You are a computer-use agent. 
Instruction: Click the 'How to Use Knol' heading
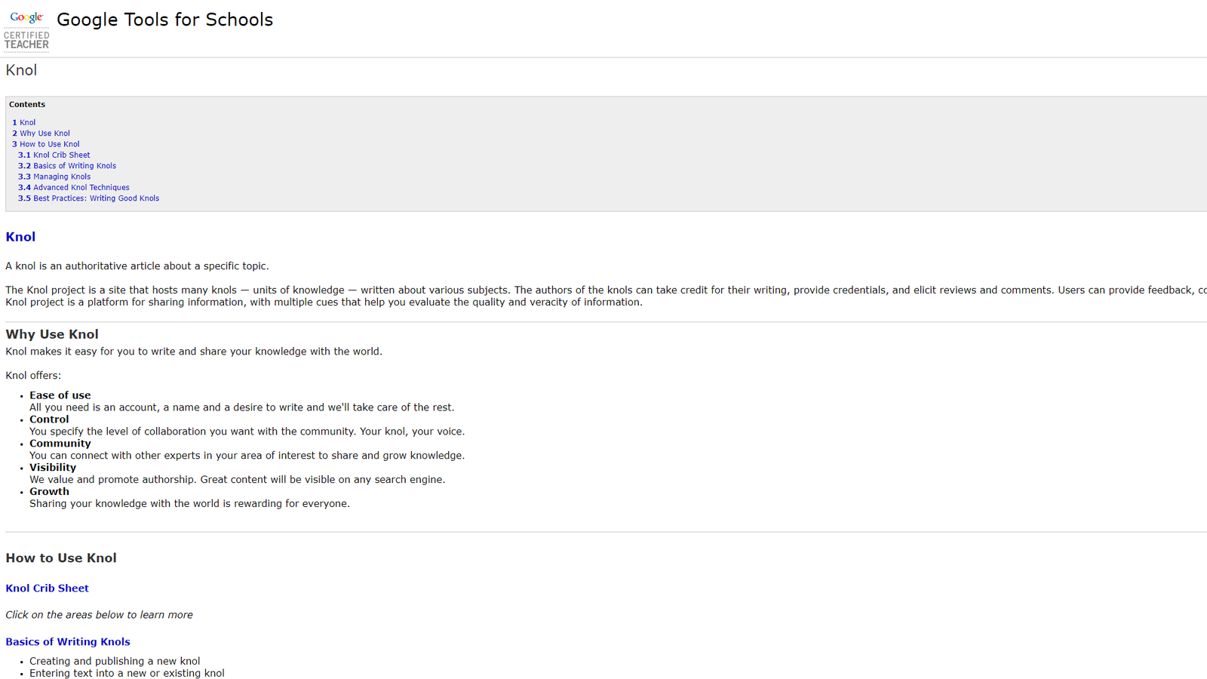61,558
